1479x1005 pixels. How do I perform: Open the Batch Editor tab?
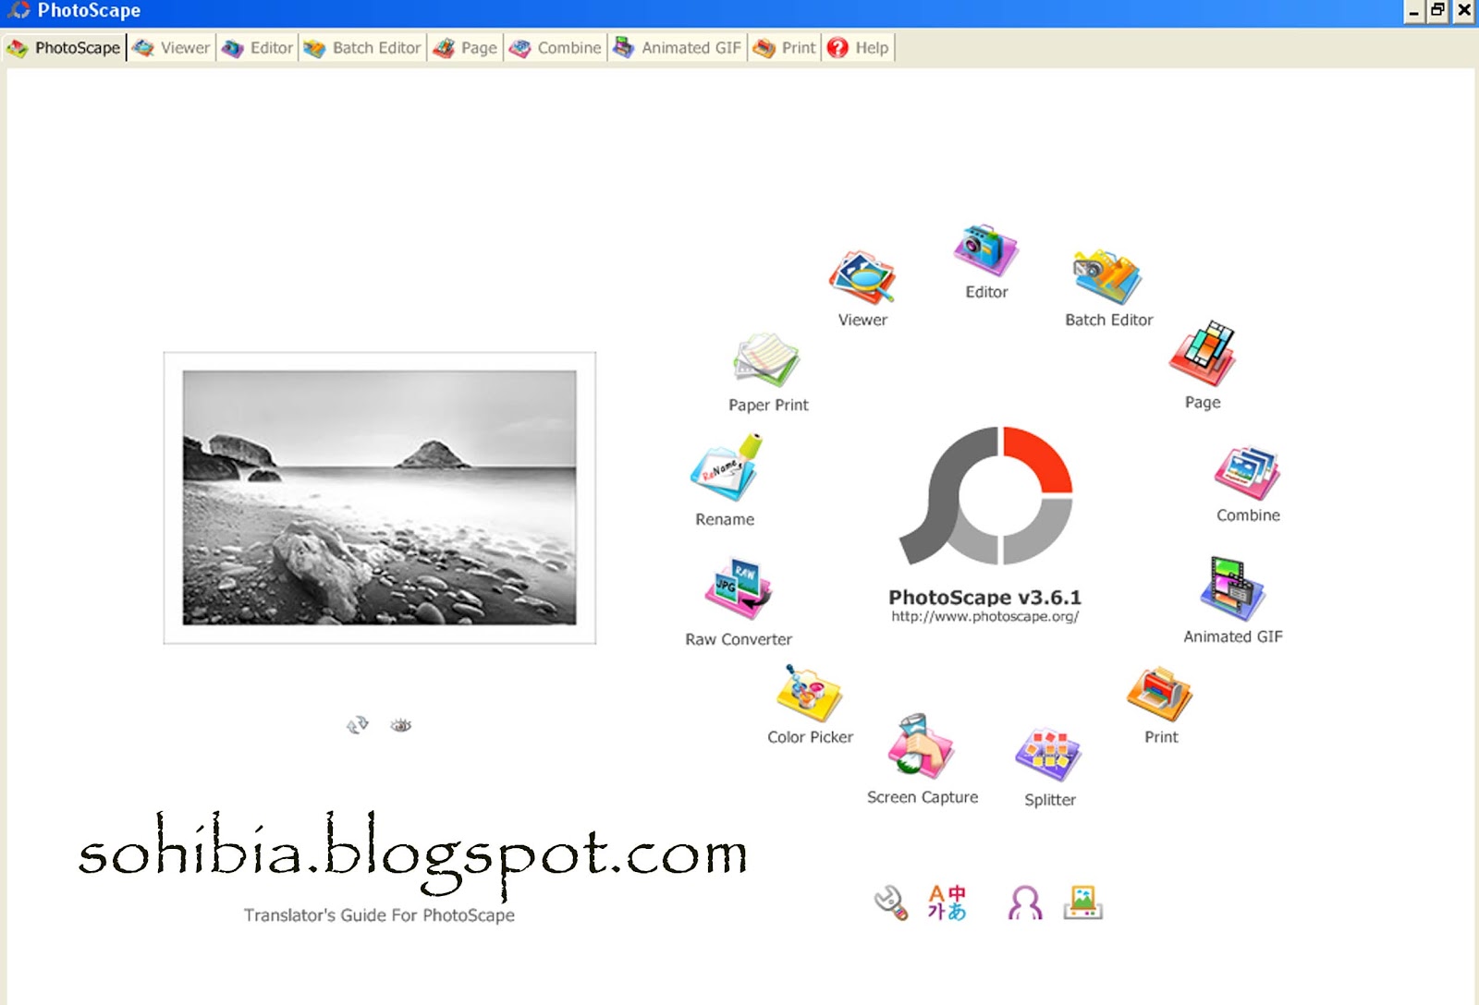pyautogui.click(x=362, y=48)
